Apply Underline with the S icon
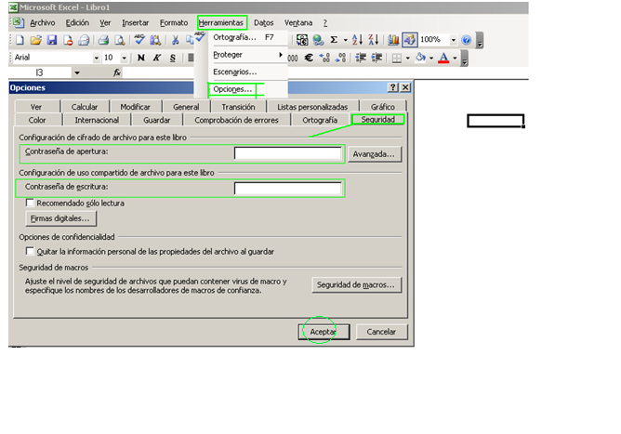Image resolution: width=621 pixels, height=434 pixels. [173, 59]
